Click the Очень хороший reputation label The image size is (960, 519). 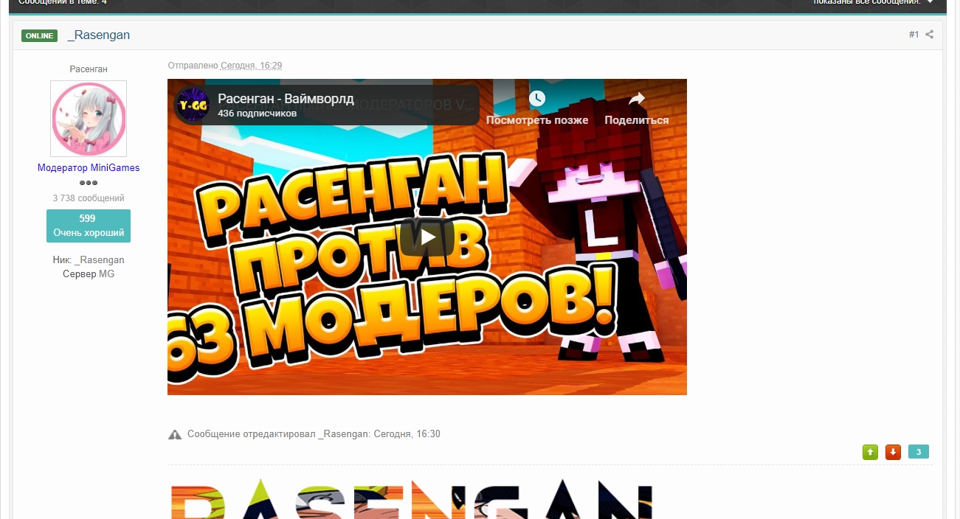tap(89, 233)
